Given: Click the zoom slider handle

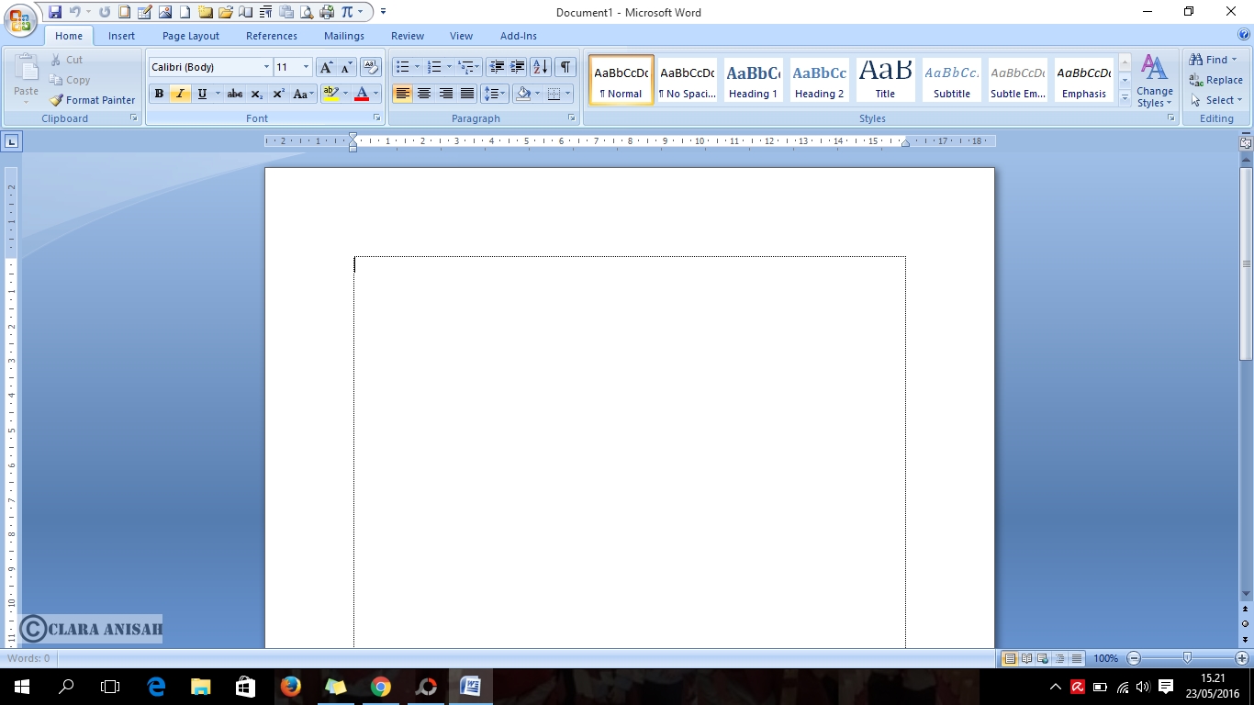Looking at the screenshot, I should 1187,658.
